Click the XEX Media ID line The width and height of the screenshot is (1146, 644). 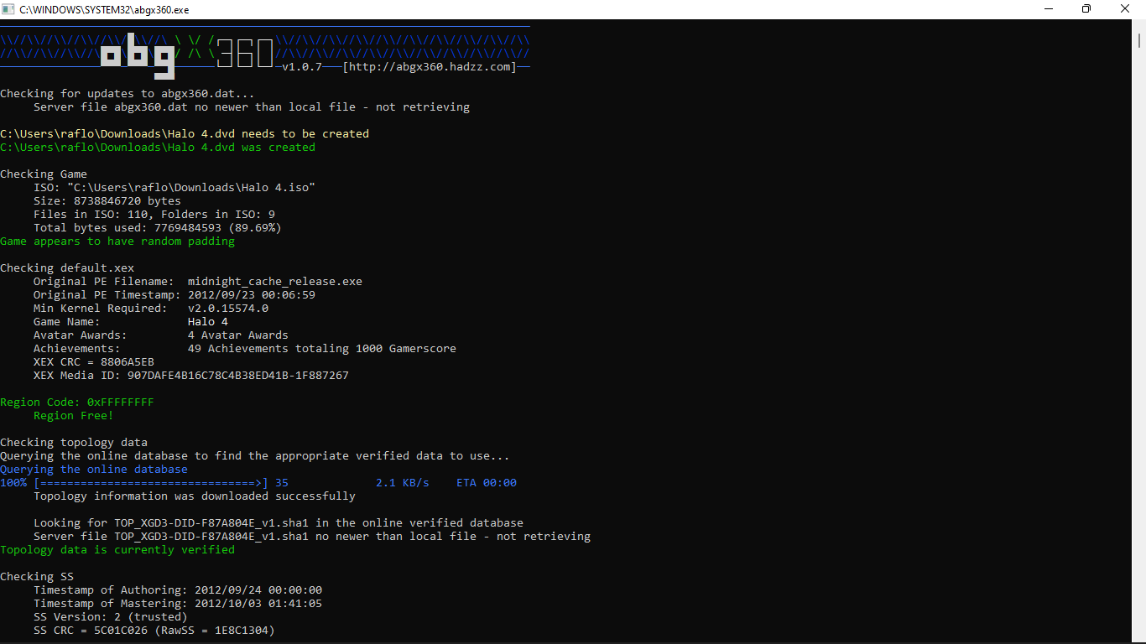pos(191,376)
